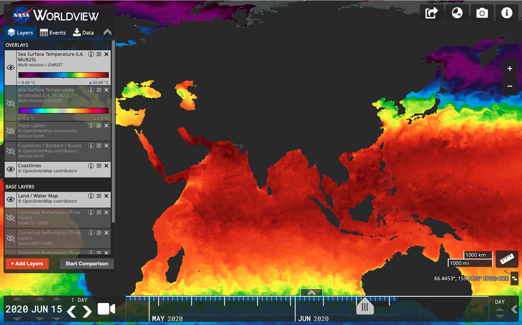Click the NASA Worldview logo

55,15
